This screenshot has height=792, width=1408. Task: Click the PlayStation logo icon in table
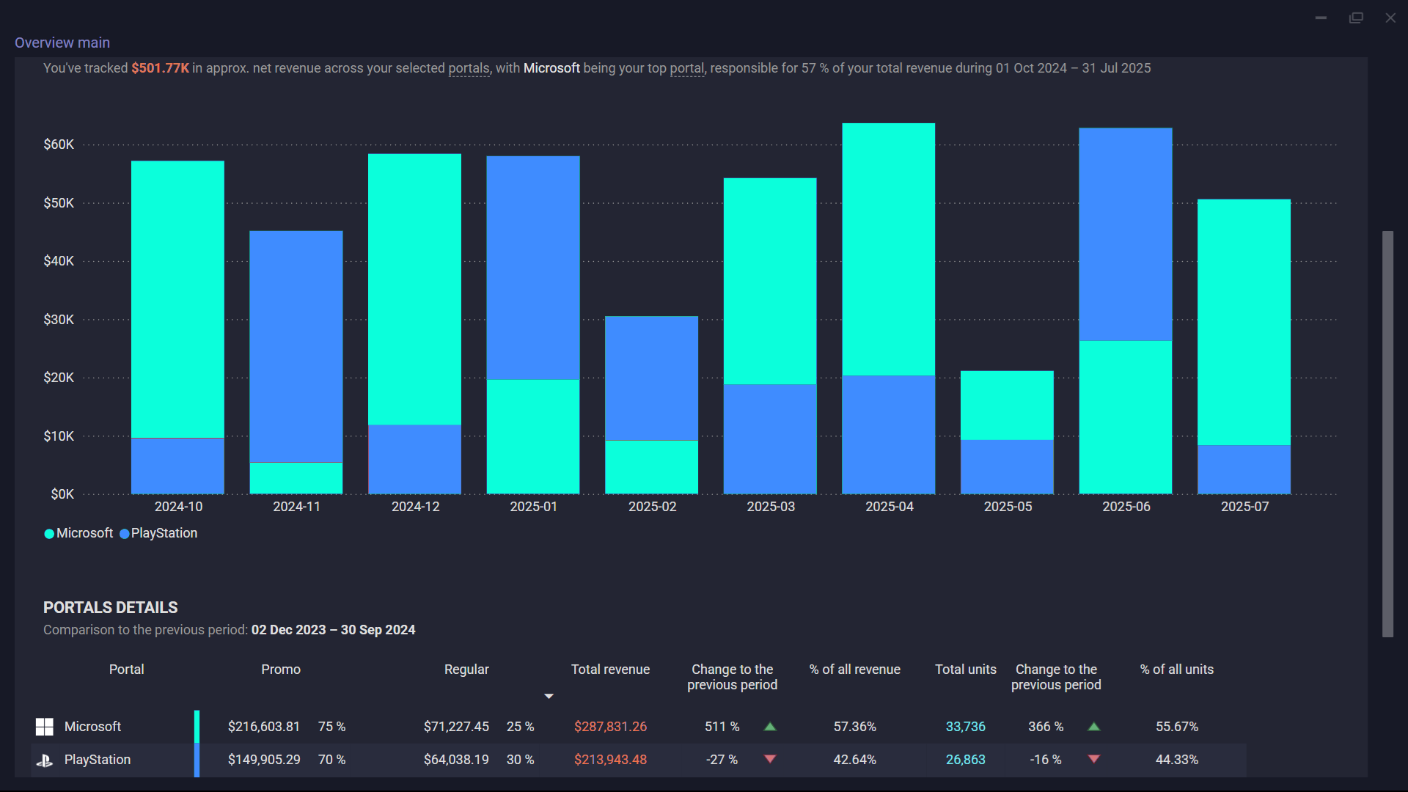(x=45, y=760)
